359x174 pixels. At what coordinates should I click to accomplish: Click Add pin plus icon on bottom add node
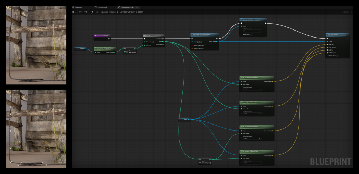[211, 163]
